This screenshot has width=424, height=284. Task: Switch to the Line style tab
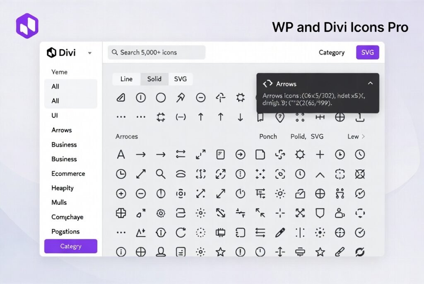coord(126,79)
